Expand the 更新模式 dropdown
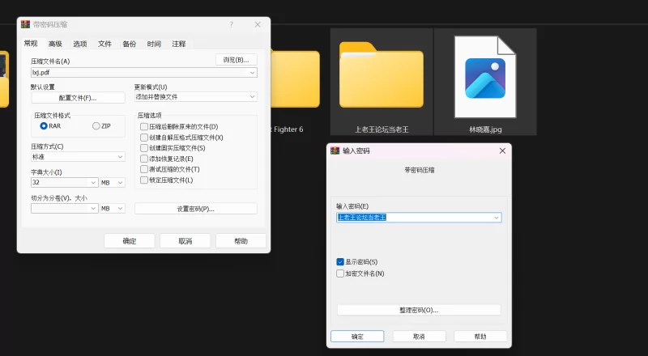The width and height of the screenshot is (648, 356). tap(253, 97)
